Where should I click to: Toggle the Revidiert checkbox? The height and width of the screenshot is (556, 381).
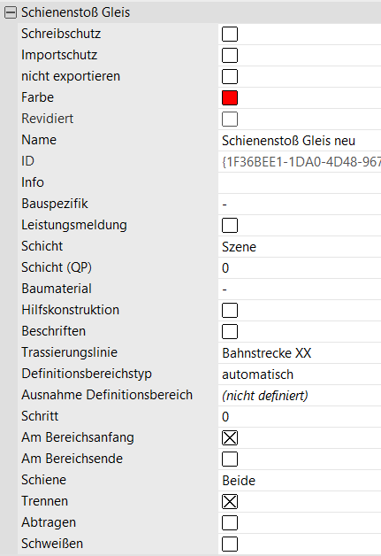230,120
